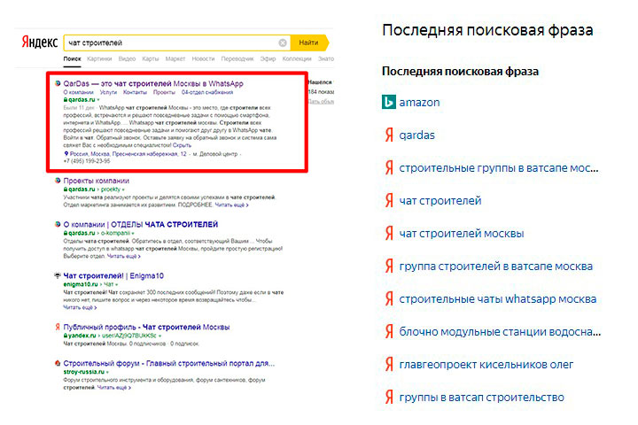Click the qardas search phrase

[x=417, y=135]
